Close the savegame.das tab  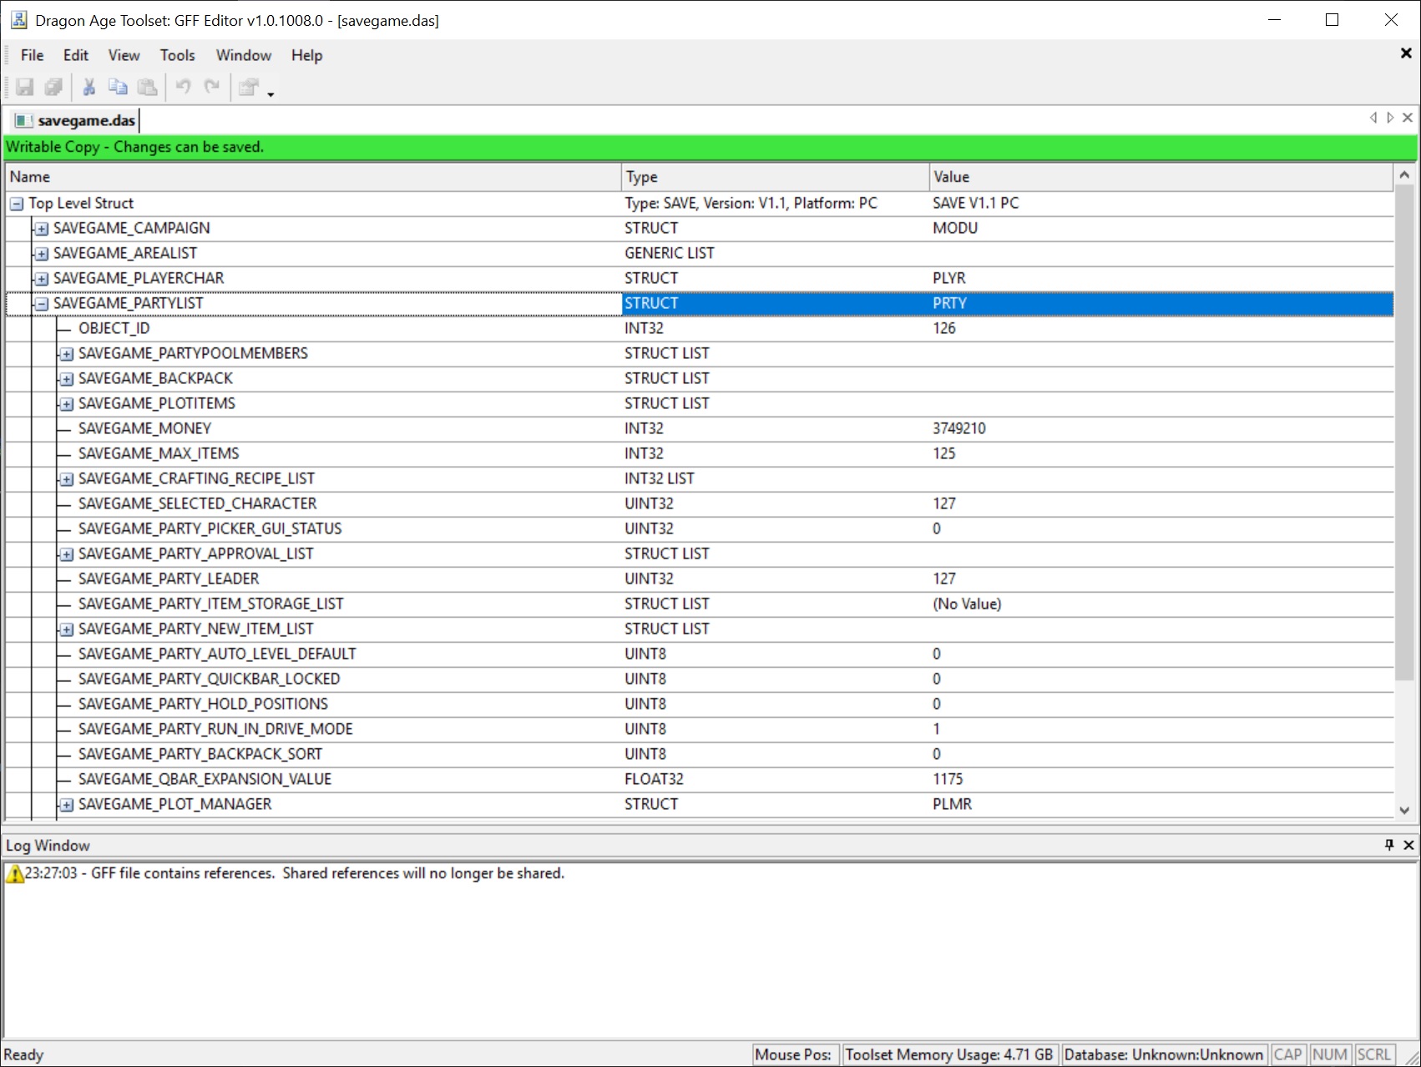(1408, 118)
